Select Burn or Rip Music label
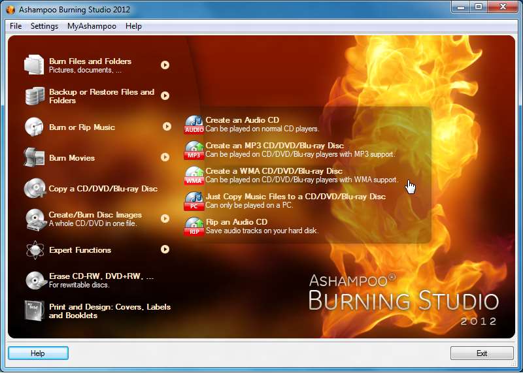This screenshot has width=523, height=373. click(x=82, y=127)
